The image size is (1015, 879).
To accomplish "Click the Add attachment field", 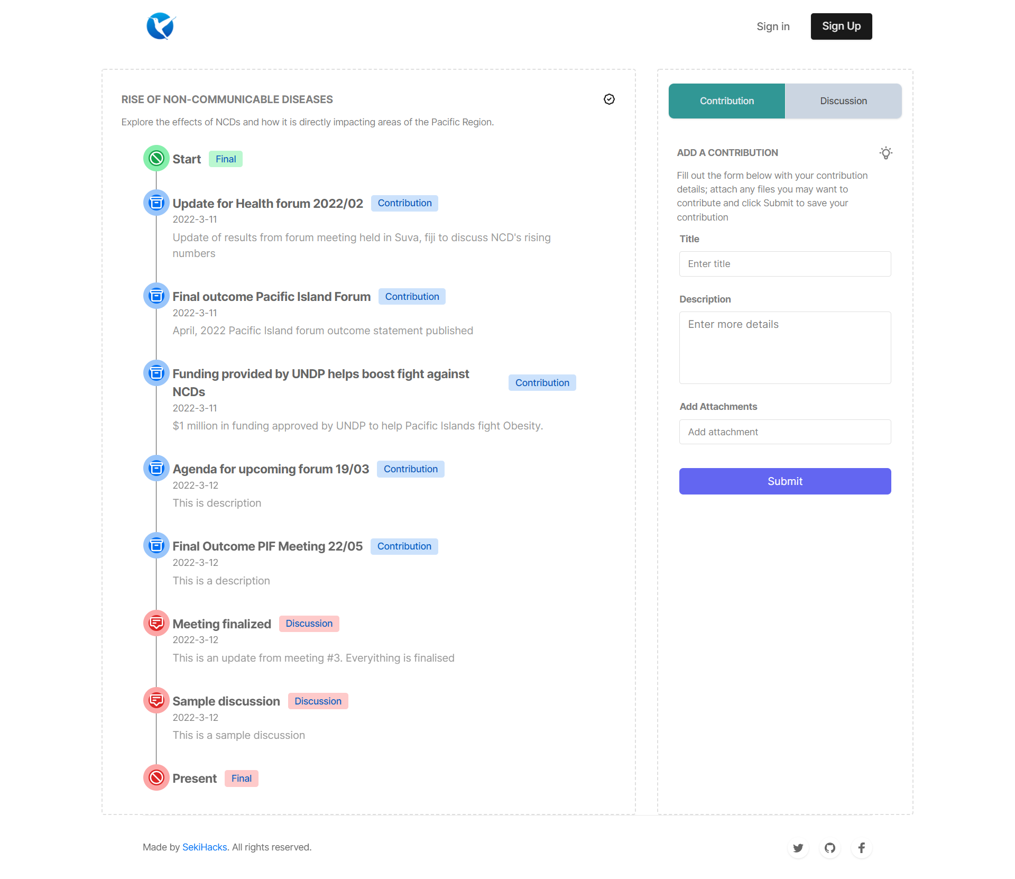I will (785, 432).
